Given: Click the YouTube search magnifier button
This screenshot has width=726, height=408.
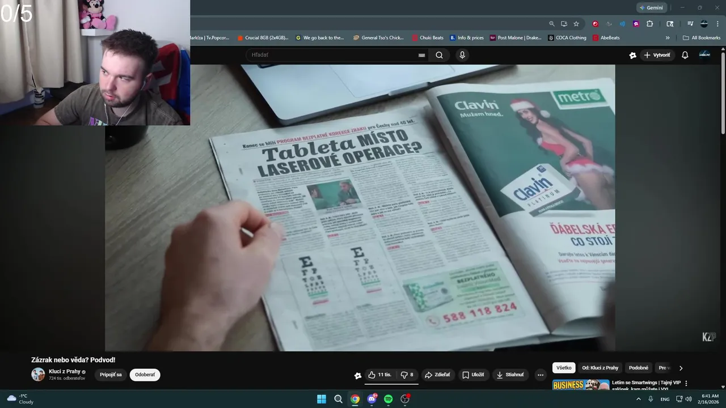Looking at the screenshot, I should (439, 55).
